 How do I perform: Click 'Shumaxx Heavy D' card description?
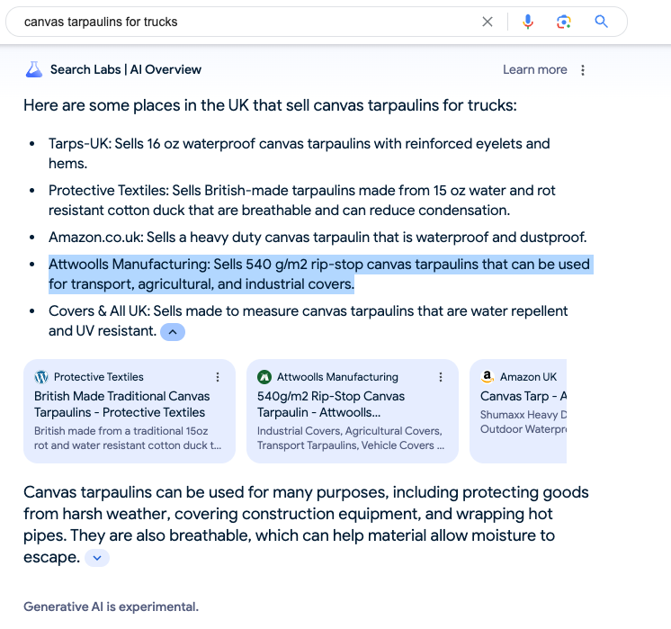pos(523,422)
